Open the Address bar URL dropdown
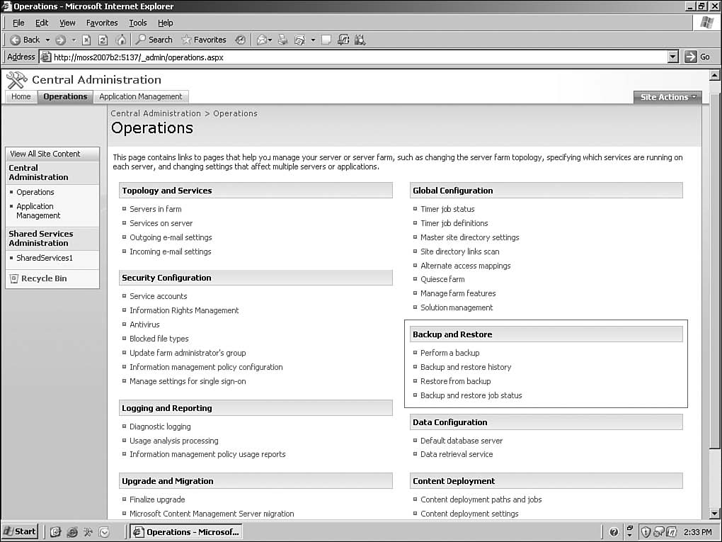The image size is (722, 542). point(672,57)
